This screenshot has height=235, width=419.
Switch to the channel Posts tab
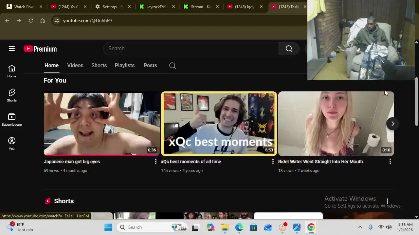[x=150, y=66]
